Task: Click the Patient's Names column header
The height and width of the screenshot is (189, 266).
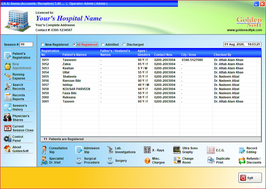Action: click(74, 55)
